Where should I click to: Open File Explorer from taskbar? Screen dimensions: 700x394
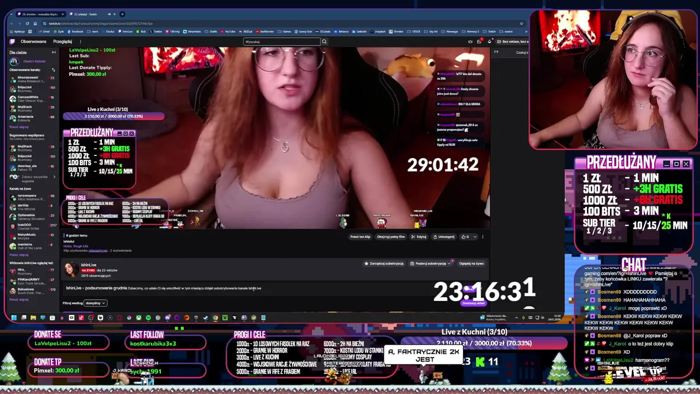[x=33, y=317]
